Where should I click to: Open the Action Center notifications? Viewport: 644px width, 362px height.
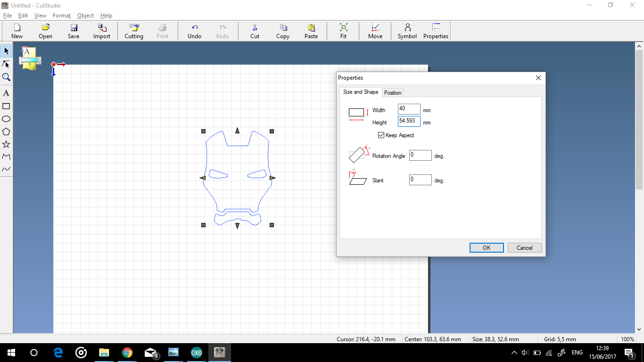(629, 353)
